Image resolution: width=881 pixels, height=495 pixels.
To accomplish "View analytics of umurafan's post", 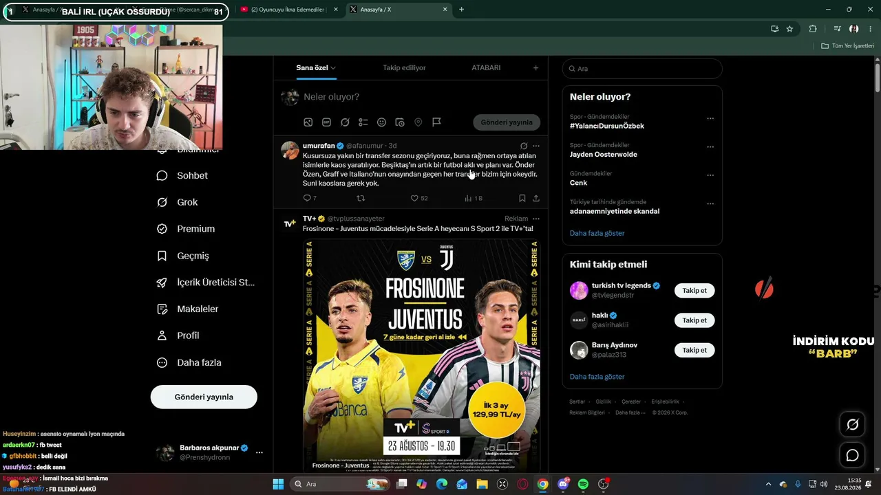I will (474, 198).
